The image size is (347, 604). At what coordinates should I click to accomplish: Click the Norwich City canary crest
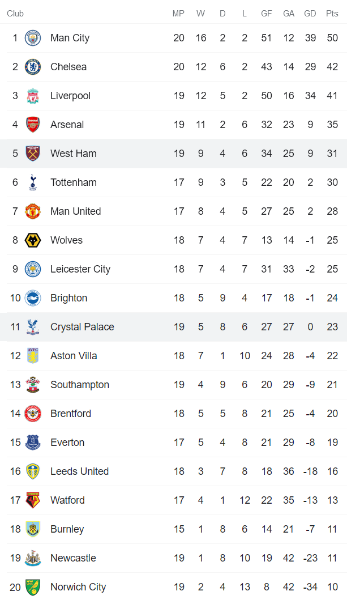(x=33, y=587)
